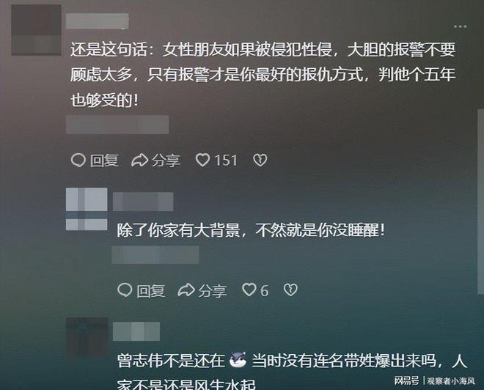This screenshot has height=390, width=484.
Task: Click 分享 text under the reply comment
Action: click(x=213, y=291)
